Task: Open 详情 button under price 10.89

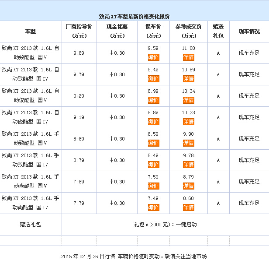Action: coord(189,79)
